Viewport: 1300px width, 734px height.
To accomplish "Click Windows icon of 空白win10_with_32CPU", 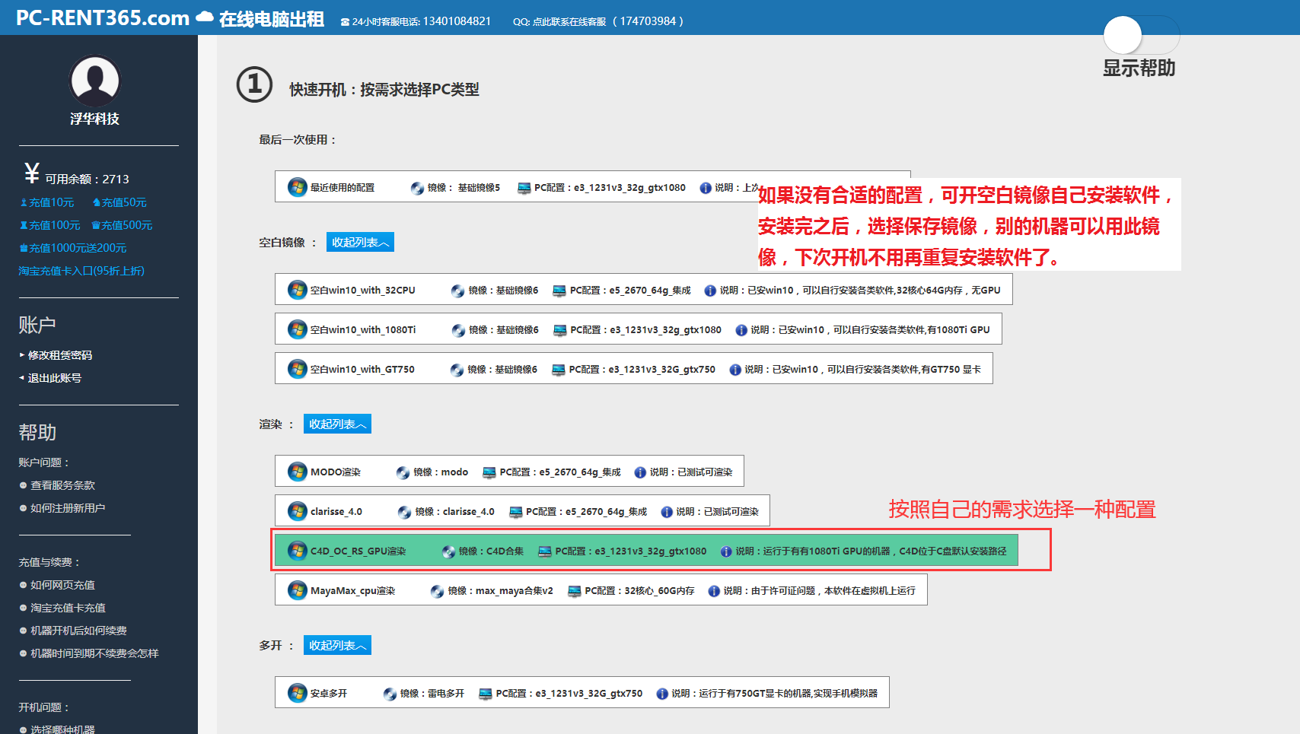I will tap(297, 290).
